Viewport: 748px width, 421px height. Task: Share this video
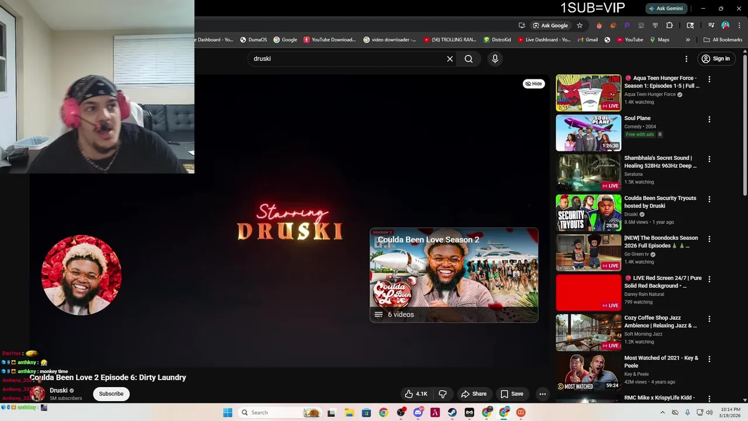click(473, 394)
